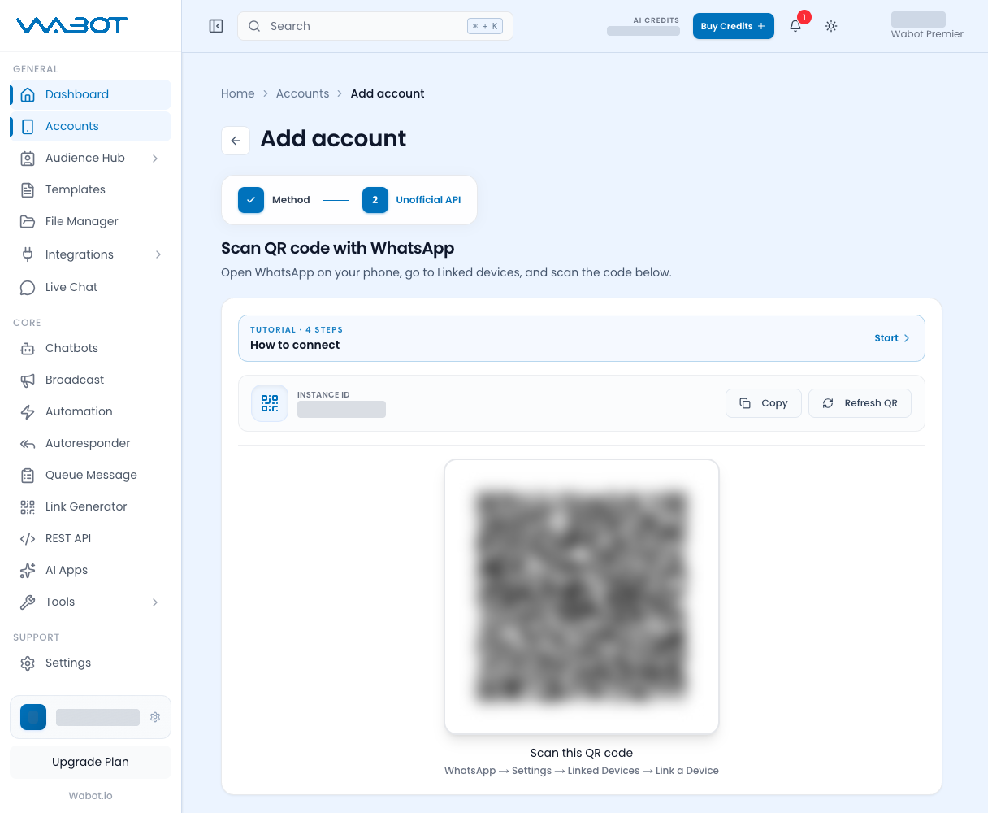Click the 'Scan this QR code' caption
The width and height of the screenshot is (988, 813).
tap(582, 753)
